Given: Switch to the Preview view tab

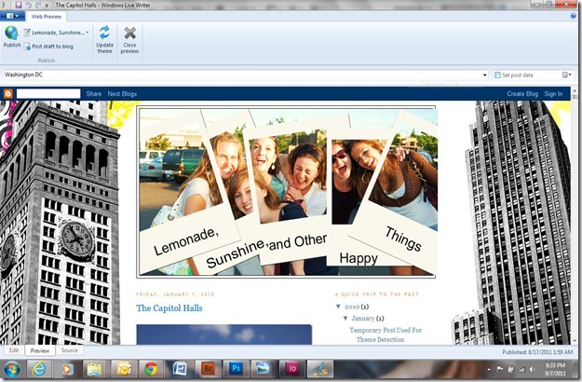Looking at the screenshot, I should tap(40, 350).
